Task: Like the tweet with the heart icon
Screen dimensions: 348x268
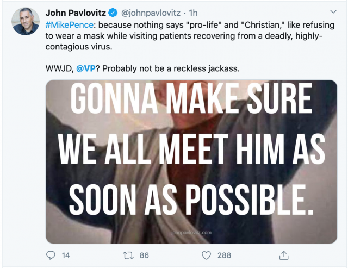Action: [x=206, y=255]
